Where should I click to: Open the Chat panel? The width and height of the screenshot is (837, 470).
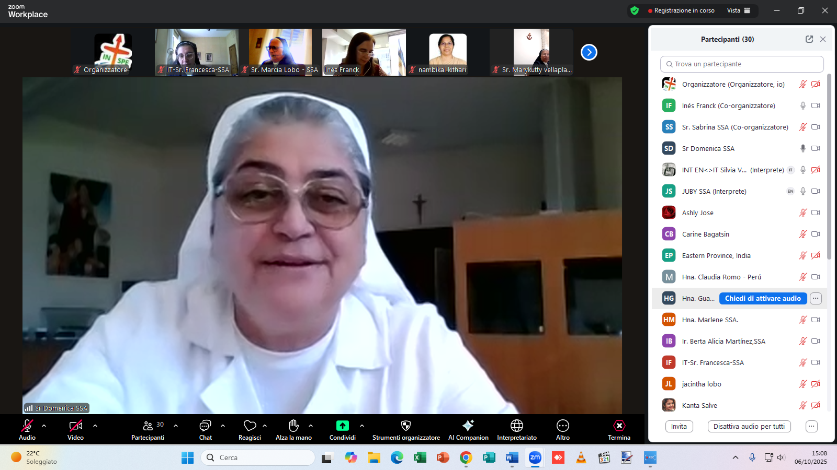pyautogui.click(x=205, y=426)
